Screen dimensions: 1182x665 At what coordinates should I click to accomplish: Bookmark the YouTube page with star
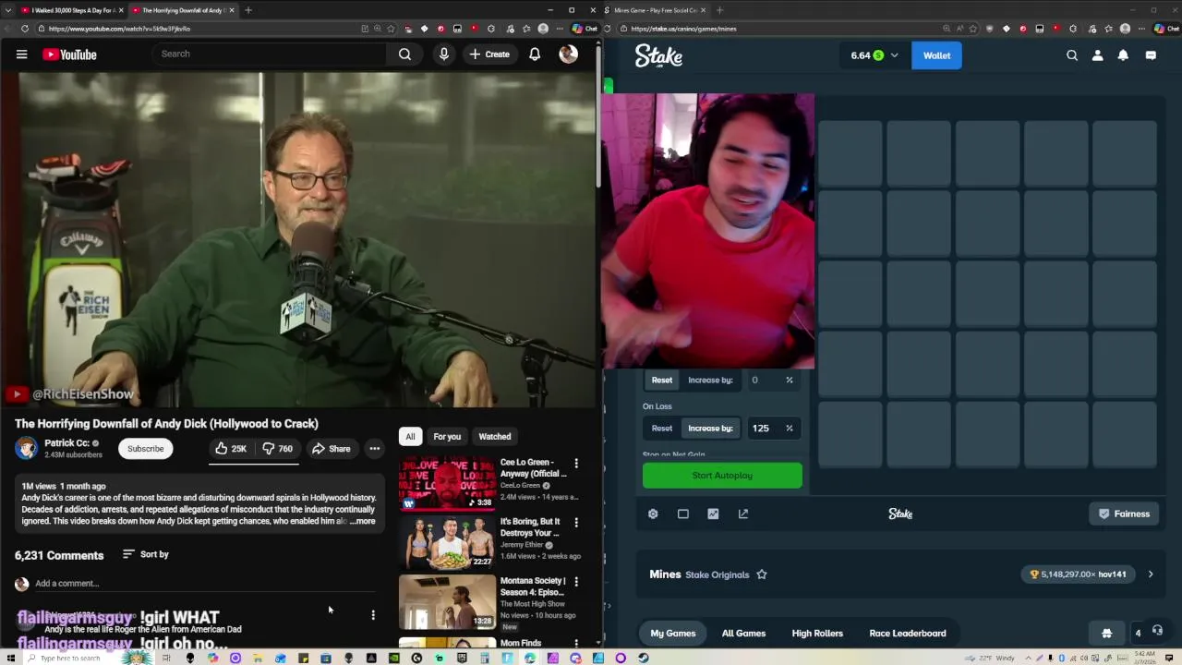tap(392, 29)
